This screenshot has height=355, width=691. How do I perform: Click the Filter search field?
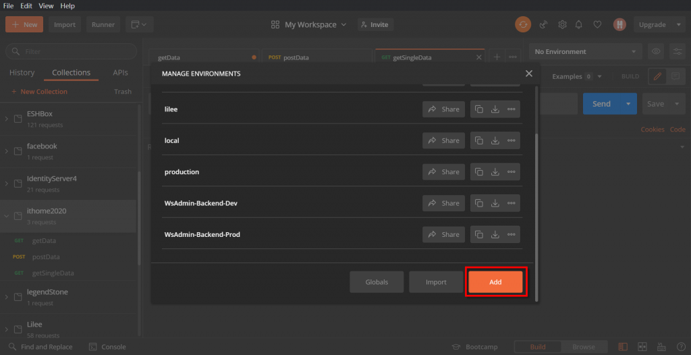pos(71,51)
